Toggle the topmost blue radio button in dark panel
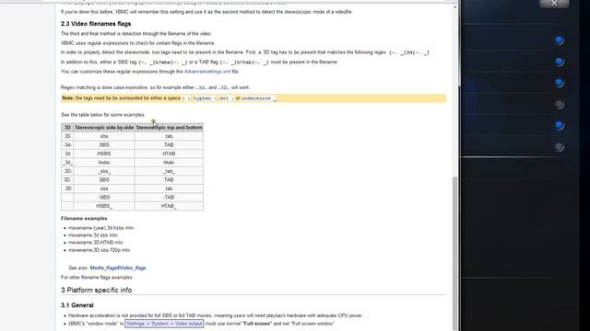 pyautogui.click(x=559, y=40)
